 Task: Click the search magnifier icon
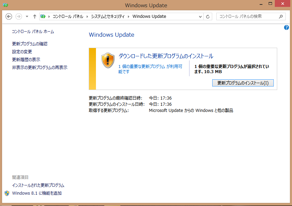281,16
